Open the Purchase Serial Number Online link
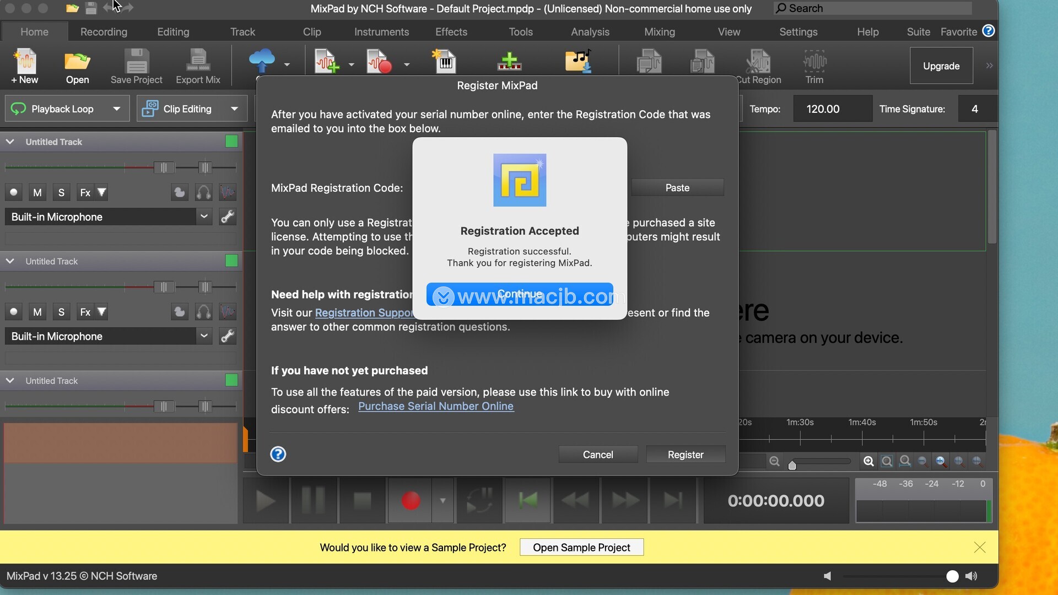Screen dimensions: 1058x595 [x=435, y=406]
